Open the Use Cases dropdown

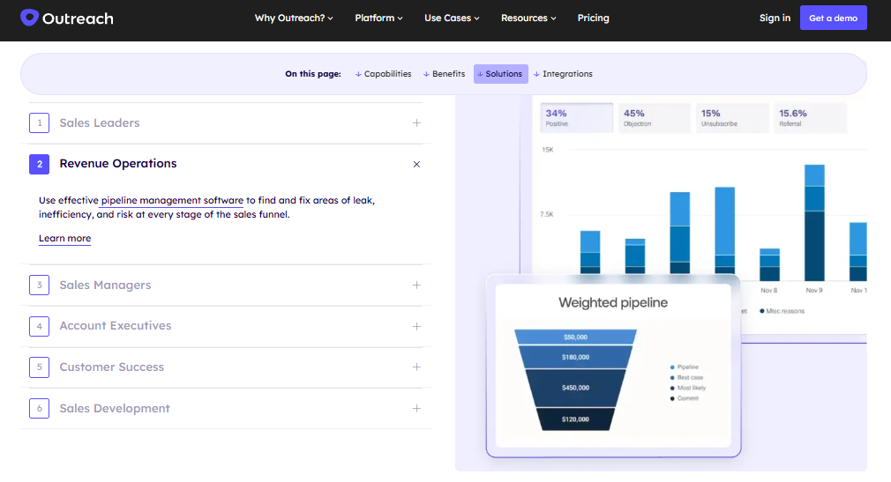(x=452, y=19)
